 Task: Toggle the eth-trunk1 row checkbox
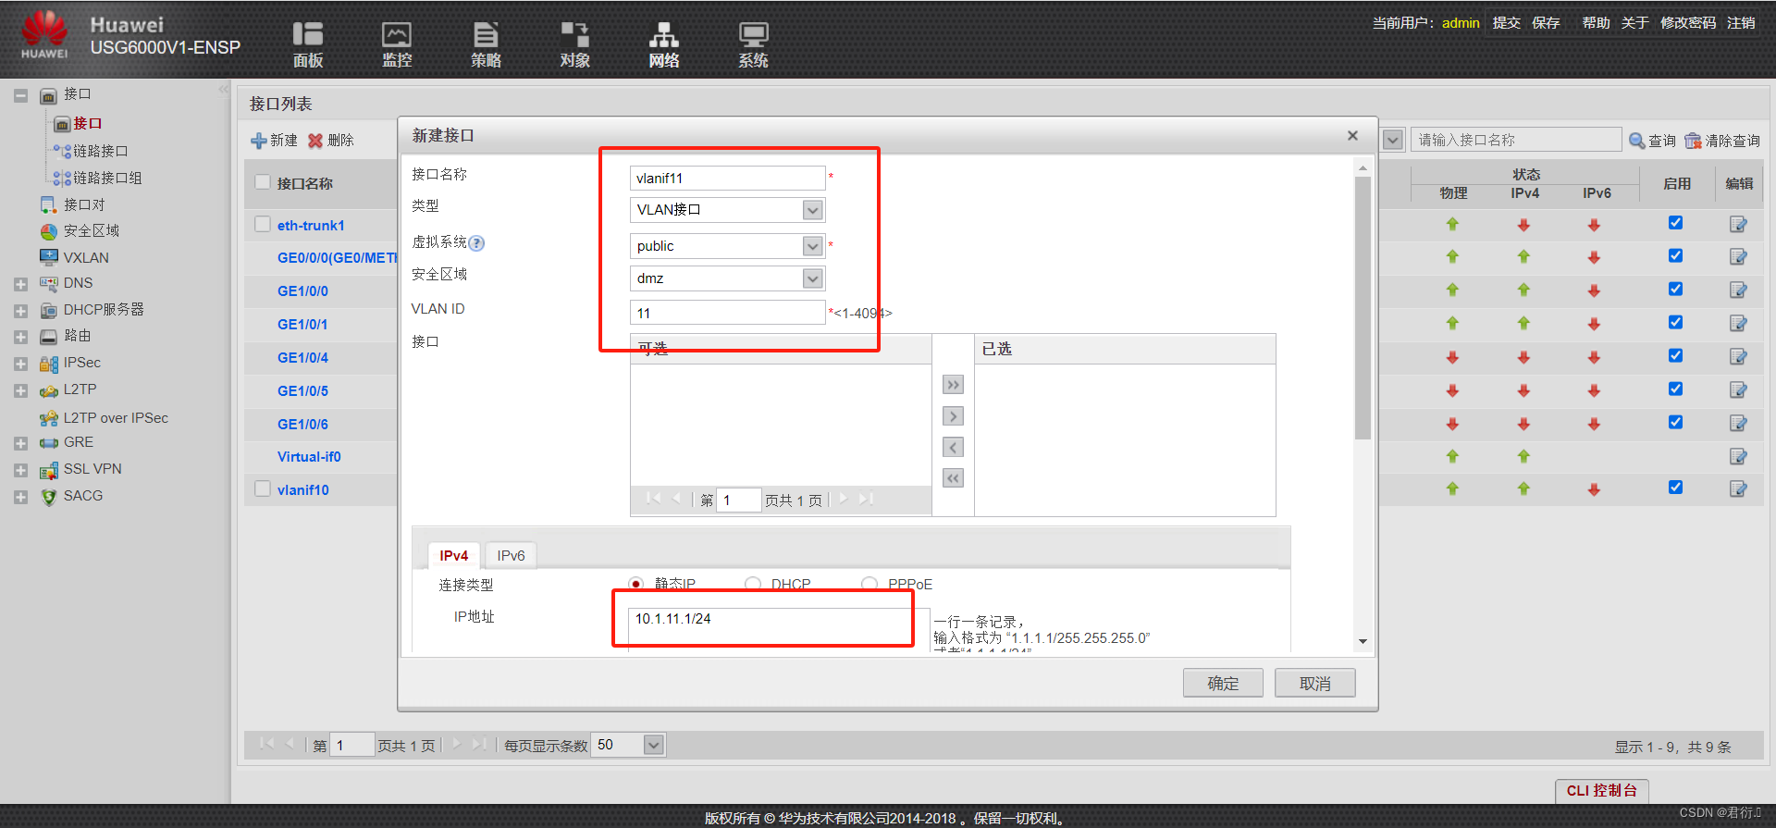(x=263, y=224)
